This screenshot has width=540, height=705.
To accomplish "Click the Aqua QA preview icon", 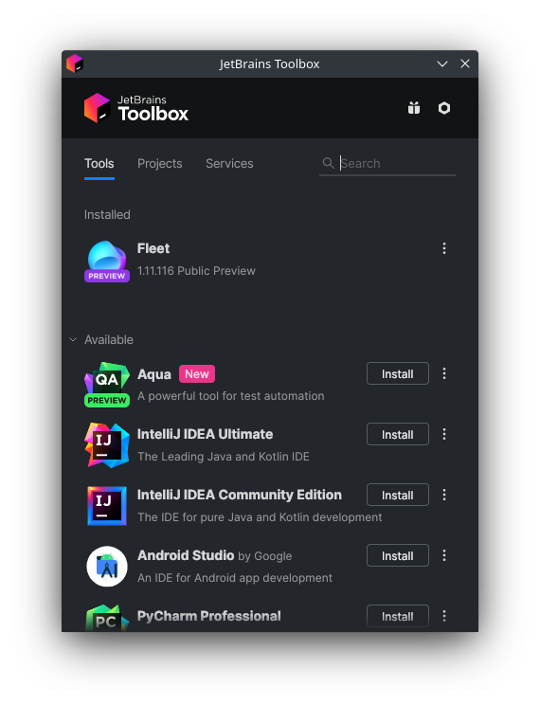I will tap(107, 385).
